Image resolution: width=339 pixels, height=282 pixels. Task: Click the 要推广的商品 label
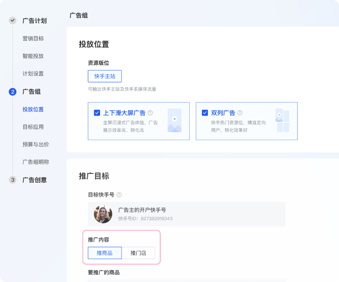pyautogui.click(x=104, y=272)
